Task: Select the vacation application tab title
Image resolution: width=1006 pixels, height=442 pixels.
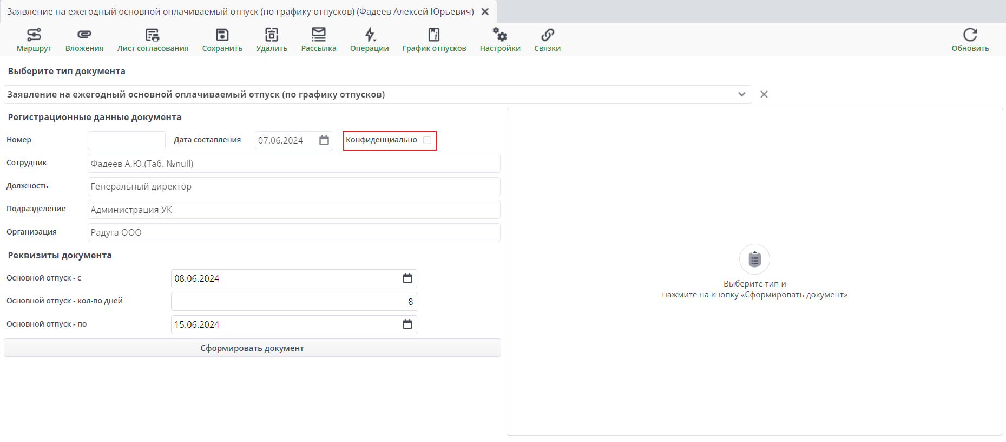Action: (240, 11)
